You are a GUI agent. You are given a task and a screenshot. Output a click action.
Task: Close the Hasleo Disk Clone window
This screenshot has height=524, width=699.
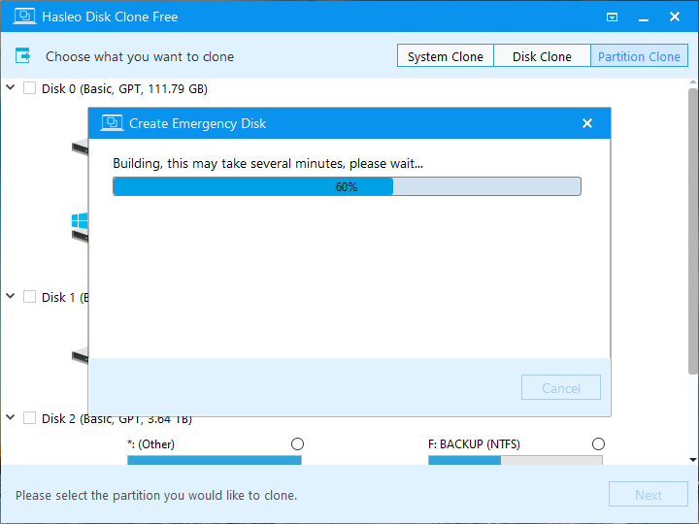click(x=675, y=16)
